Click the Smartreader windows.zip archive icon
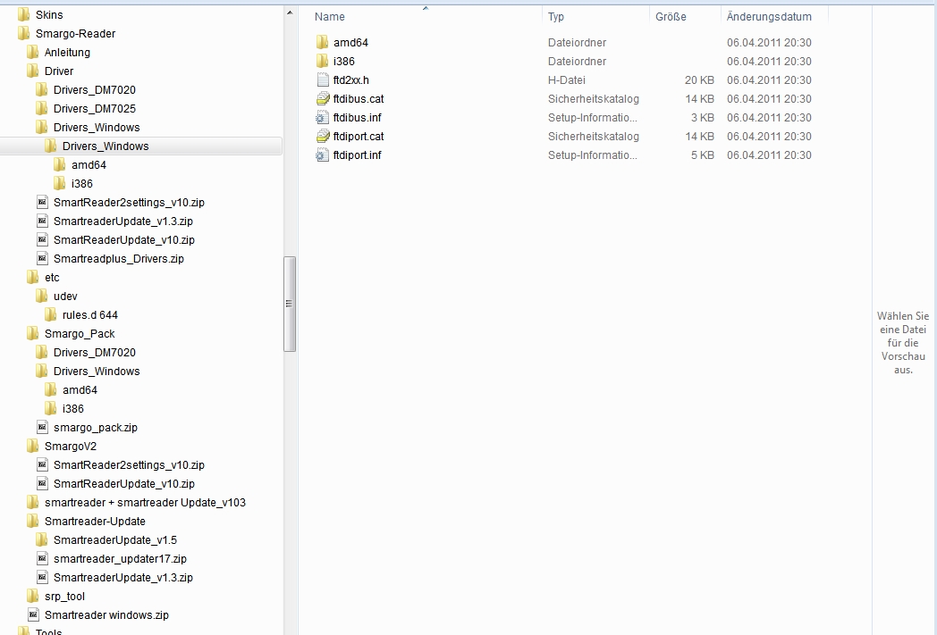This screenshot has width=937, height=635. (x=33, y=615)
